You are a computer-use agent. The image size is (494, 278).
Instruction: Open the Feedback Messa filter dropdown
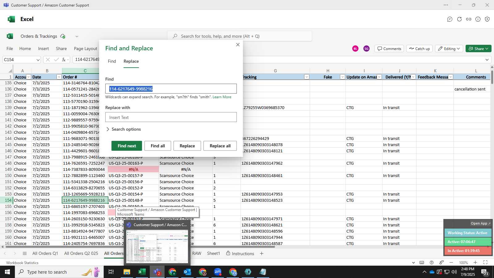pyautogui.click(x=450, y=77)
